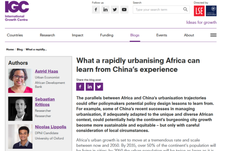Click the "Directed by" label
The height and width of the screenshot is (151, 227).
pyautogui.click(x=201, y=3)
